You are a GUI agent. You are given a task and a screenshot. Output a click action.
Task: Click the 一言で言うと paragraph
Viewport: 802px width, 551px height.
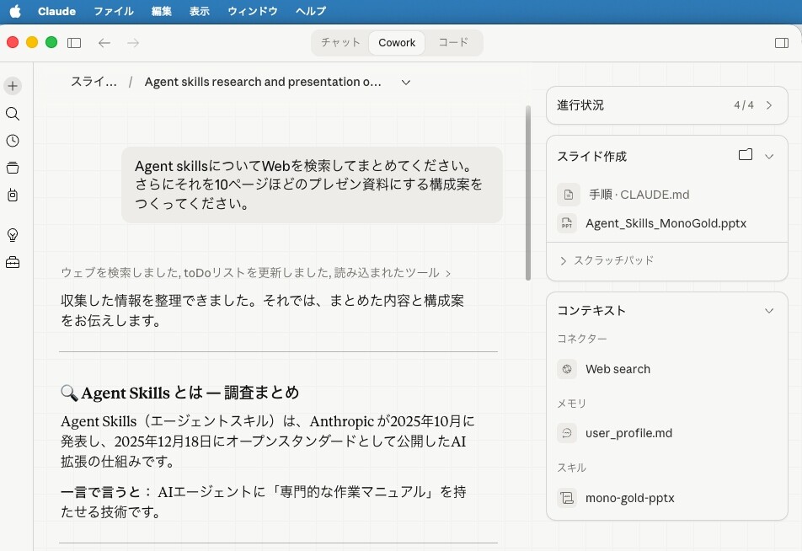click(264, 502)
